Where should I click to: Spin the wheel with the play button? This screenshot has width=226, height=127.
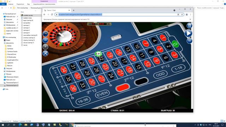click(188, 33)
